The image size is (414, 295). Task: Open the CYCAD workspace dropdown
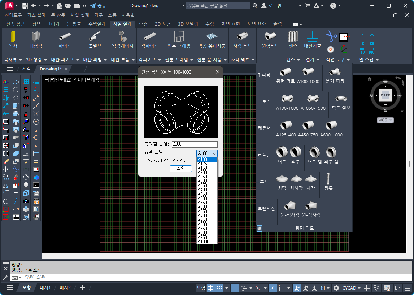(x=352, y=288)
